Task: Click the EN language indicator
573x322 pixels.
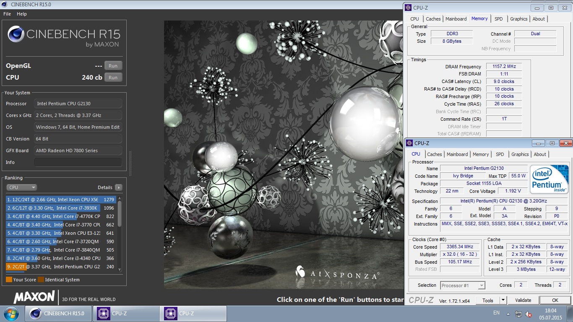Action: (x=496, y=313)
